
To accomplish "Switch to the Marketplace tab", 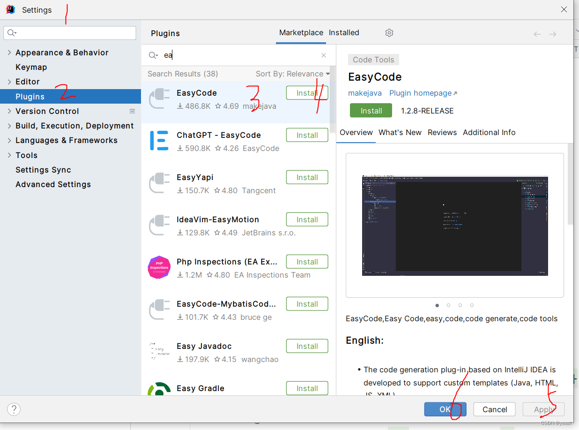I will pos(301,33).
